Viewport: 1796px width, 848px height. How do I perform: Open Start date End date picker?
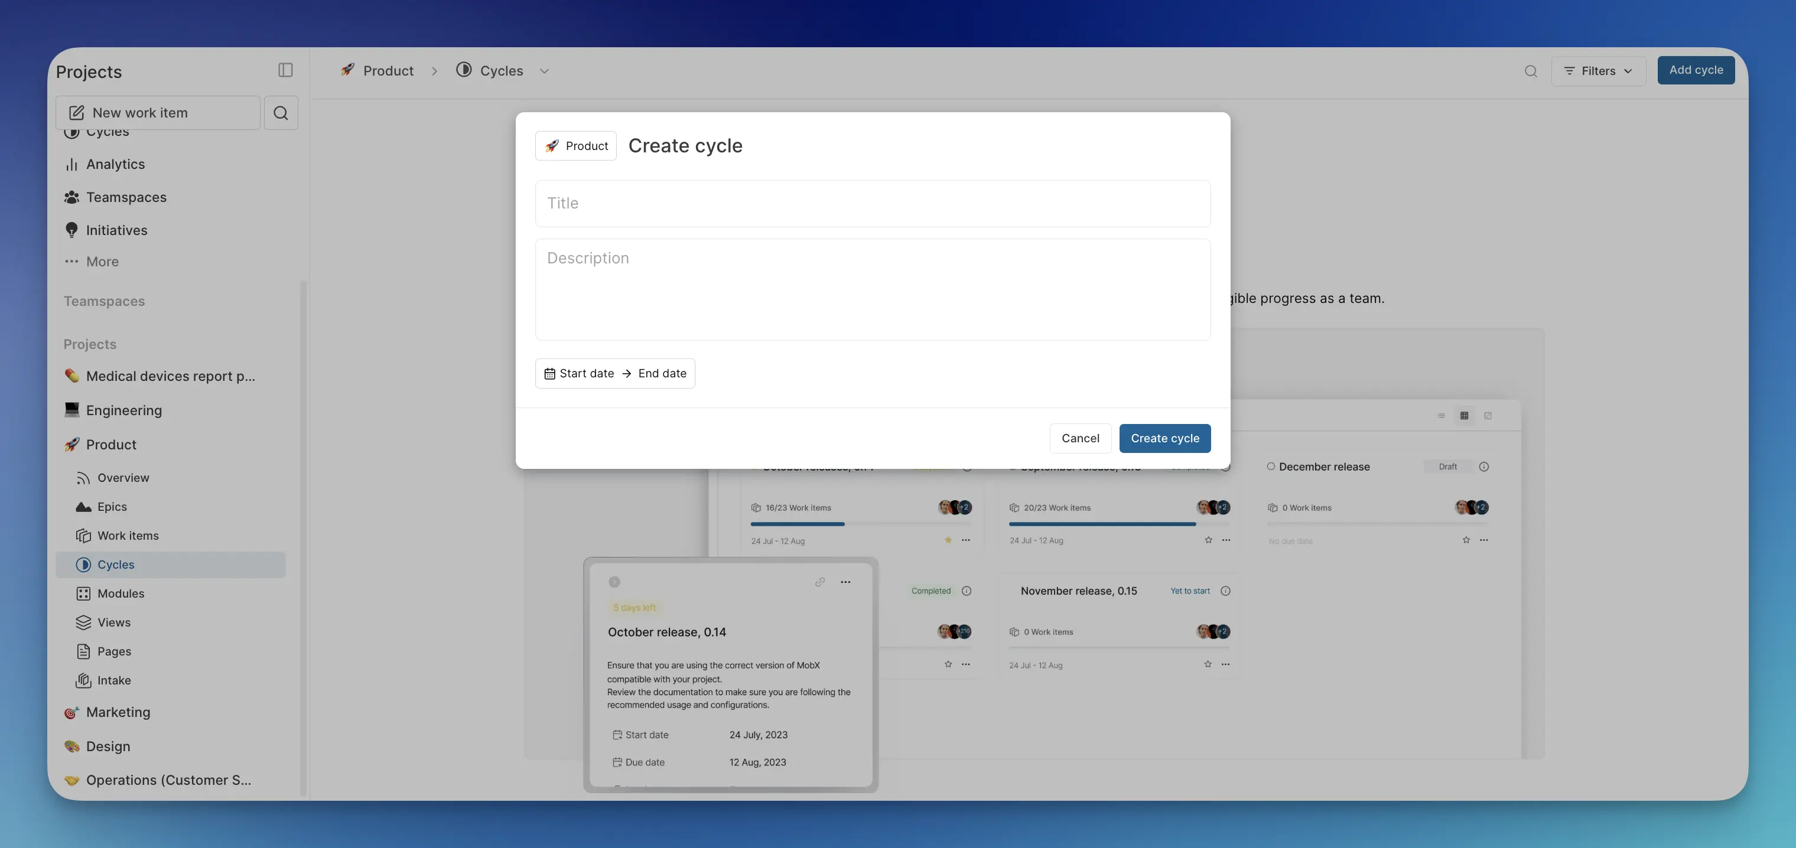pos(615,373)
